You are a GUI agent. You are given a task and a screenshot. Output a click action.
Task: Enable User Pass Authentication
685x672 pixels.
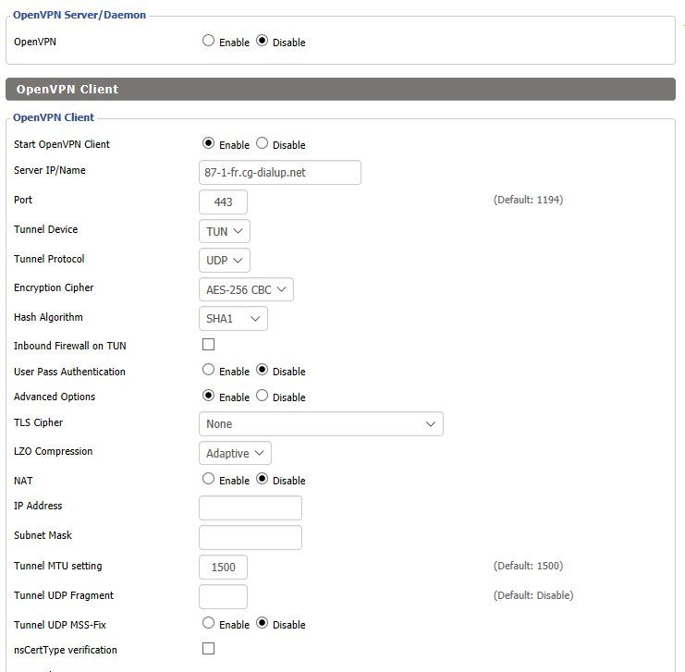click(x=208, y=370)
